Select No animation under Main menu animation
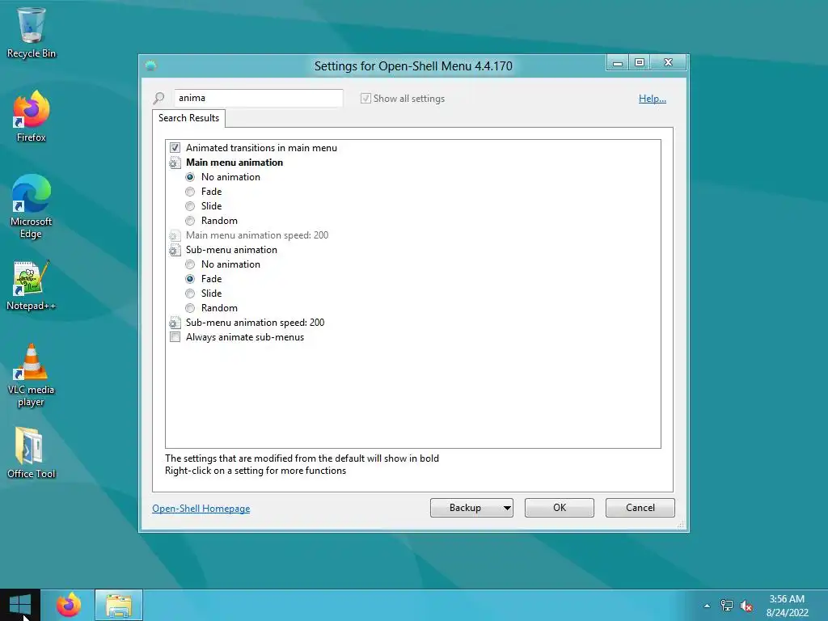The image size is (828, 621). point(190,177)
